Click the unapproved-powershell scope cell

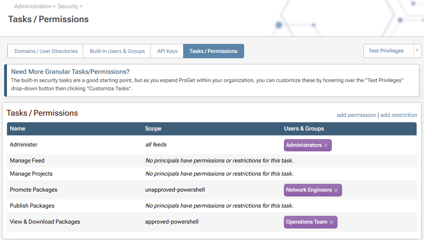[x=175, y=190]
